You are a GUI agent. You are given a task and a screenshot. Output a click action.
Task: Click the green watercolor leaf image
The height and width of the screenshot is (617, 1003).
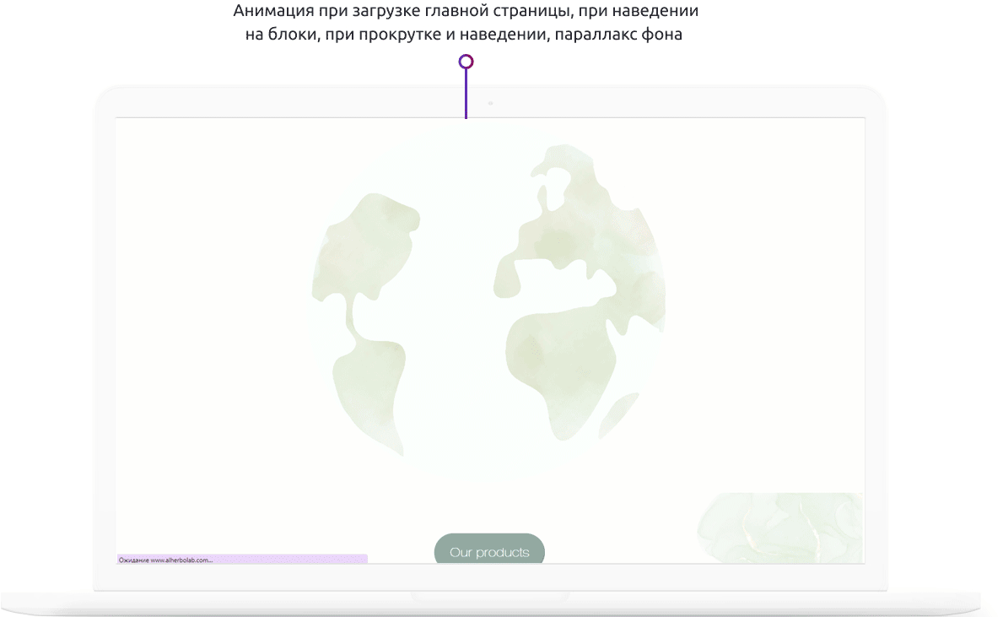(780, 528)
